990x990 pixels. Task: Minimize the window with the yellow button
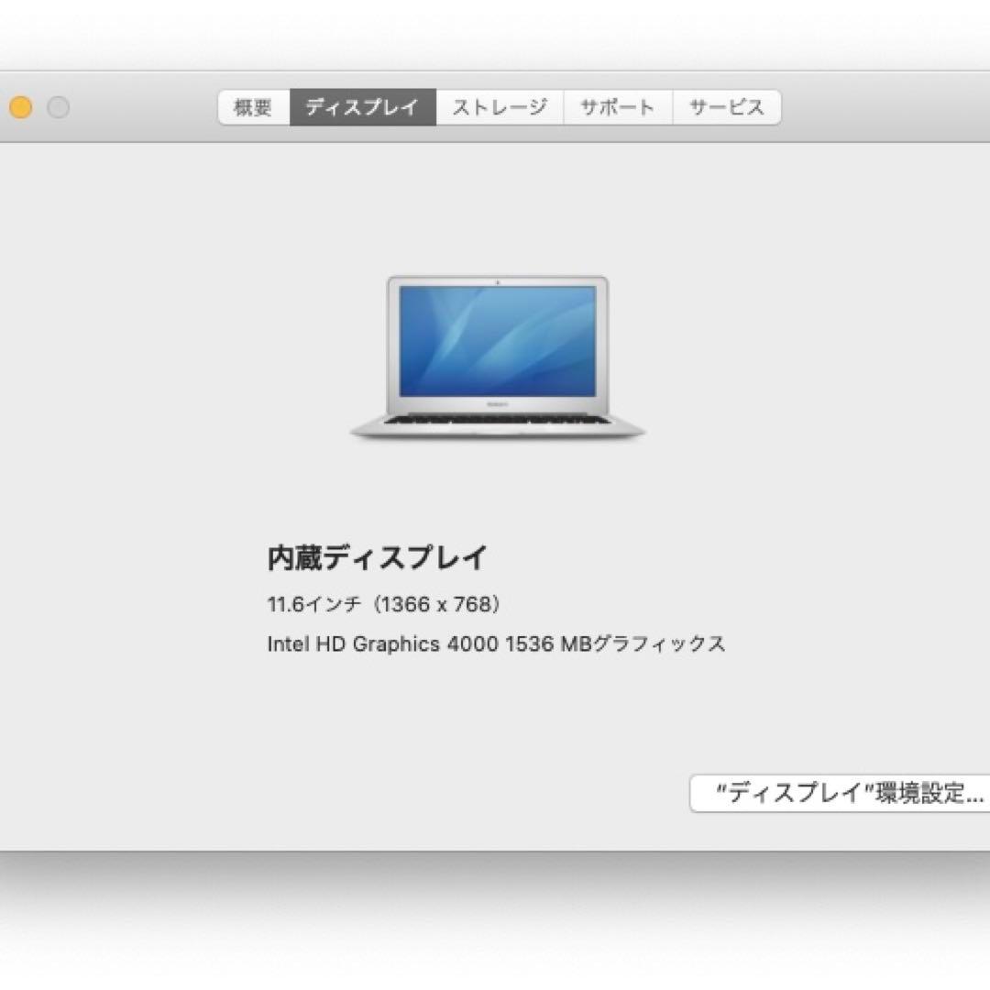click(x=21, y=107)
